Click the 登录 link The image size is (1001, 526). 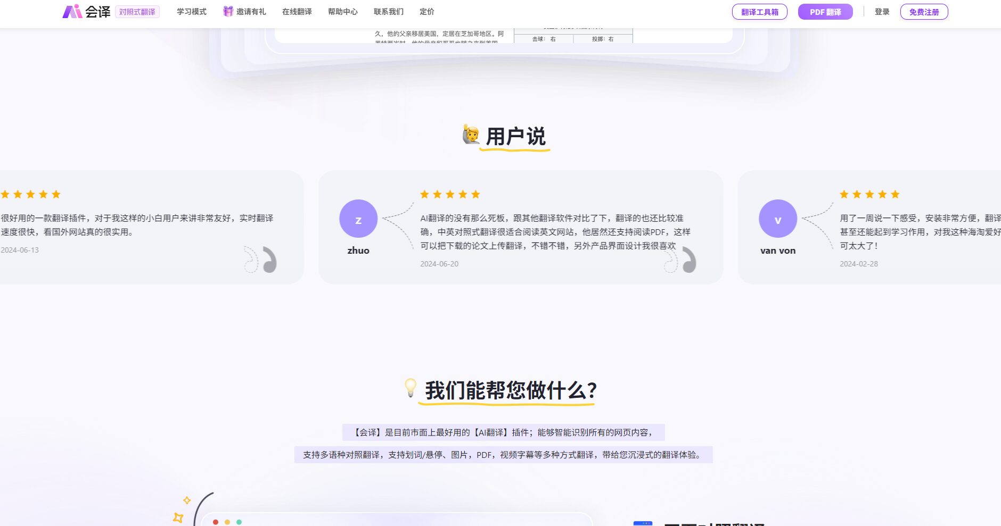click(x=881, y=11)
